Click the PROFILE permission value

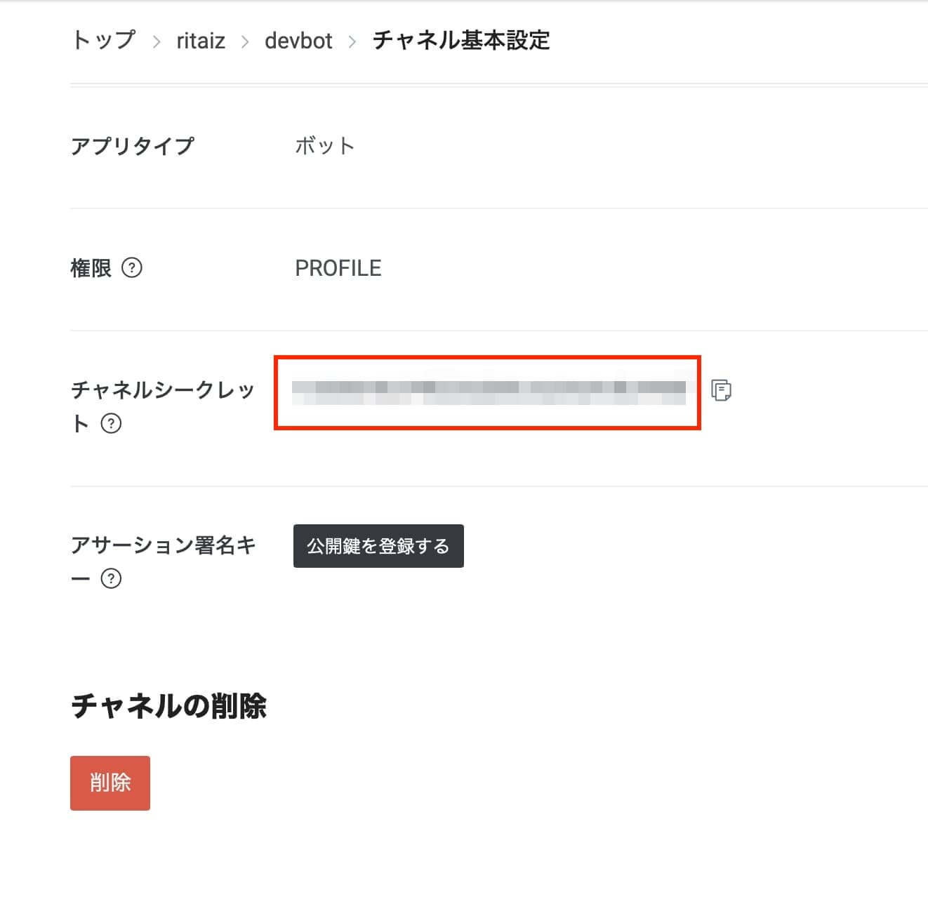click(338, 268)
